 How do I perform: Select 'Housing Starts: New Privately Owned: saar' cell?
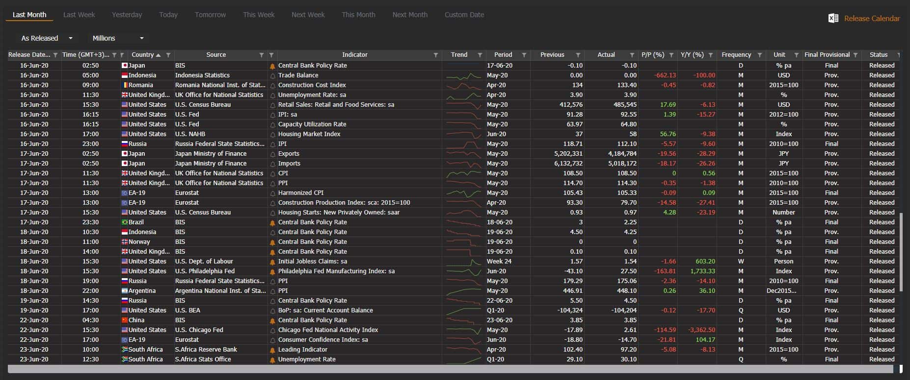pyautogui.click(x=339, y=213)
